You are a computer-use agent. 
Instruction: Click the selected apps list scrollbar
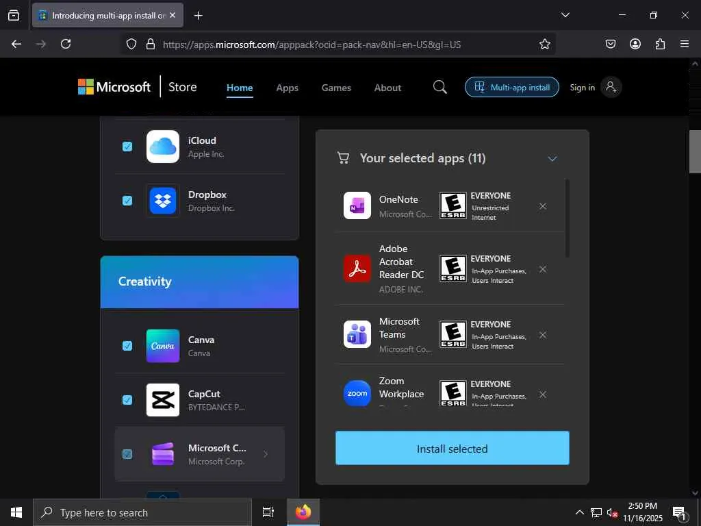tap(568, 218)
